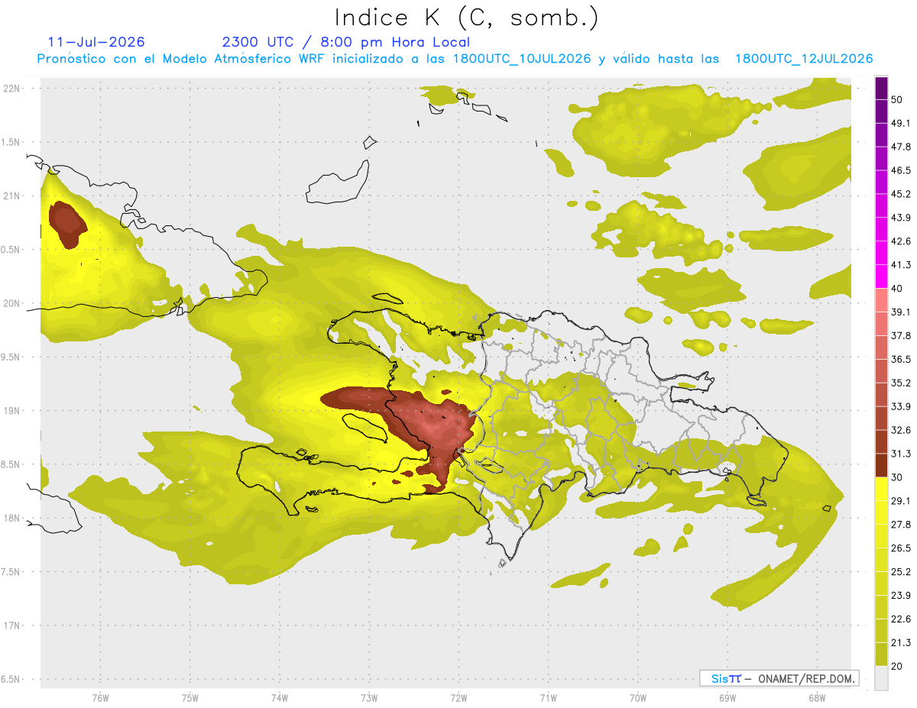Select the colorbar value "39.1"

[x=901, y=312]
